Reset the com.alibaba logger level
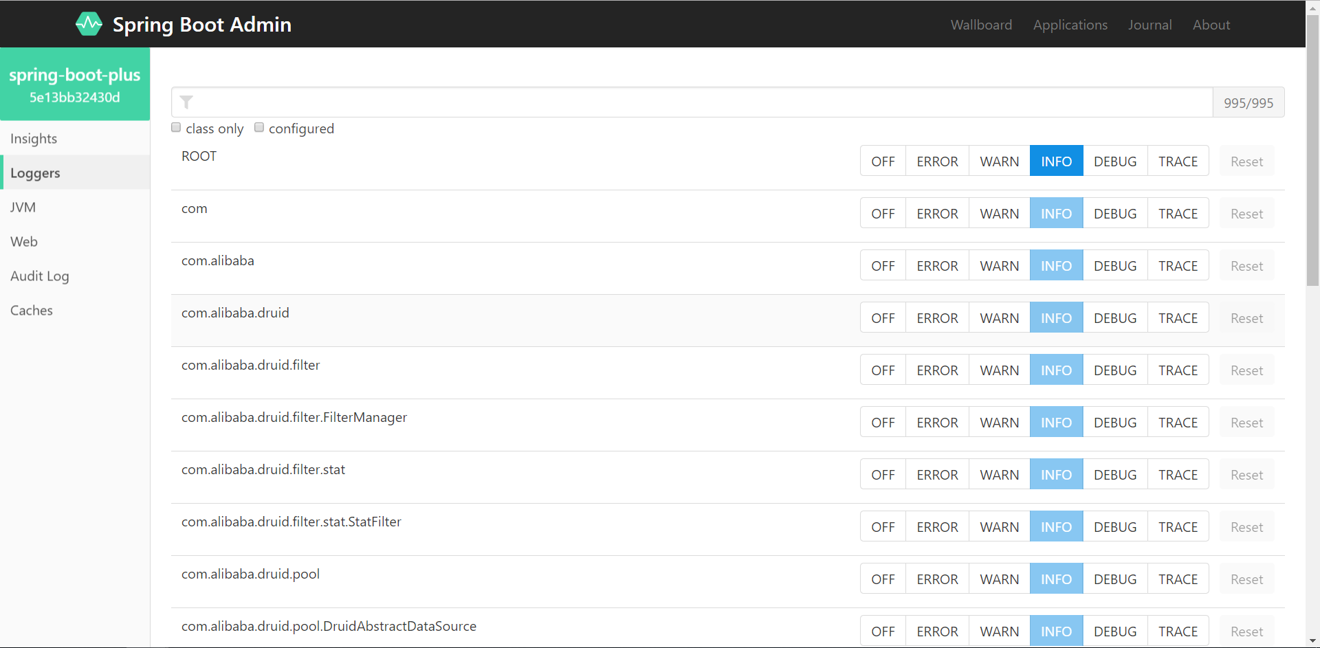1320x648 pixels. pos(1246,266)
